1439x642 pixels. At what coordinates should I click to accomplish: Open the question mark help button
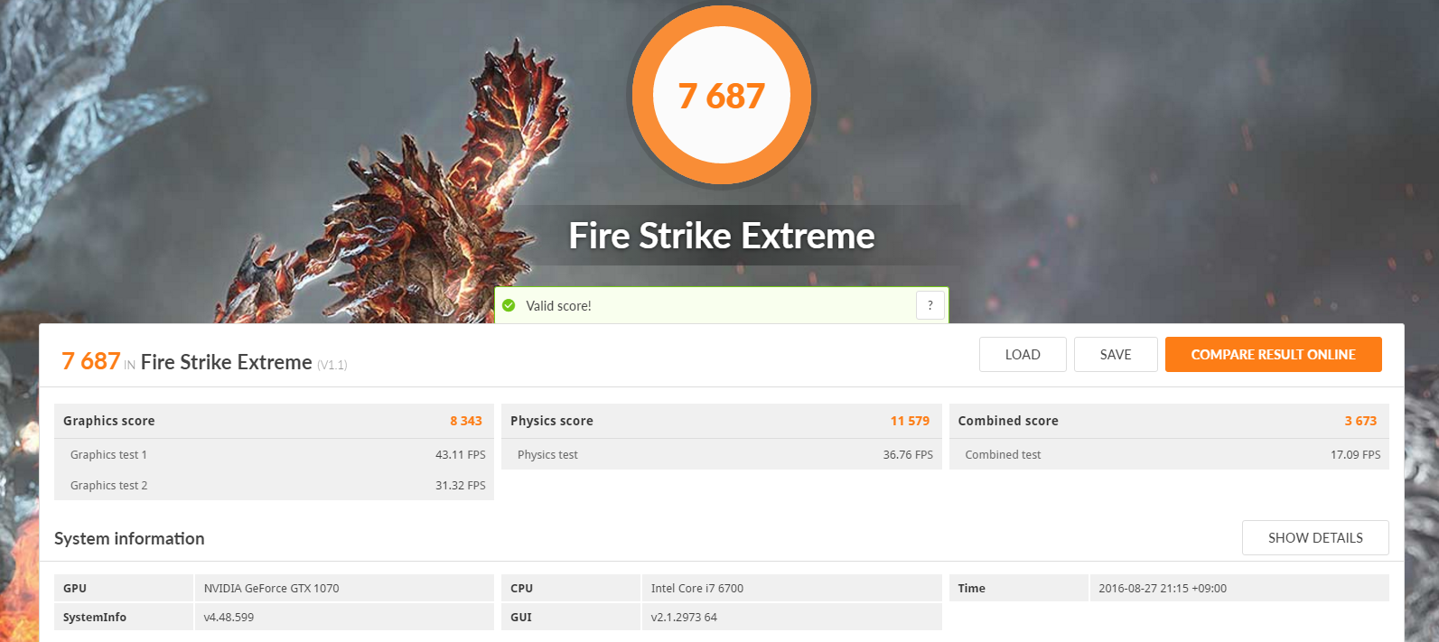pyautogui.click(x=930, y=305)
